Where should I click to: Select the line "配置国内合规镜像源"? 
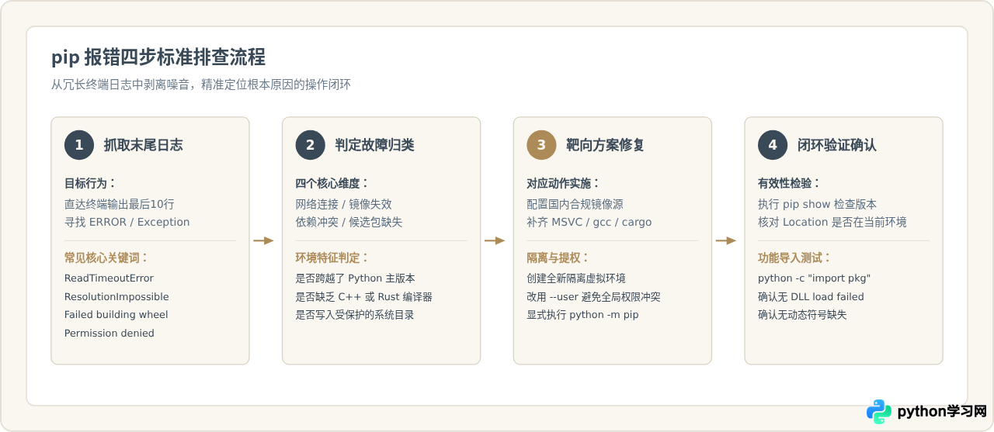[x=575, y=204]
